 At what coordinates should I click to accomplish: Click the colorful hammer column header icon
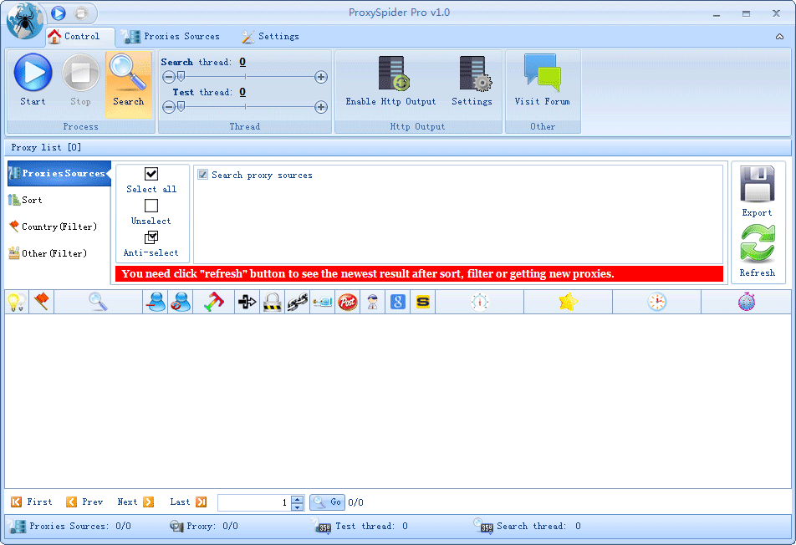[x=214, y=302]
